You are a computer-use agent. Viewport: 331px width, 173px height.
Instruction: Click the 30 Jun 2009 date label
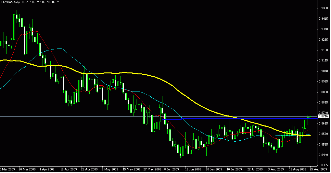point(214,169)
